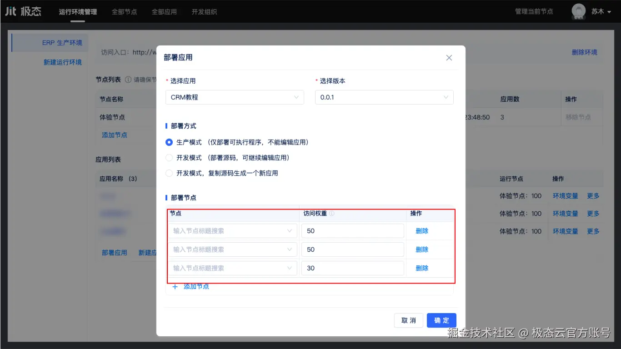Click 添加节点 link in dialog
621x349 pixels.
tap(196, 287)
